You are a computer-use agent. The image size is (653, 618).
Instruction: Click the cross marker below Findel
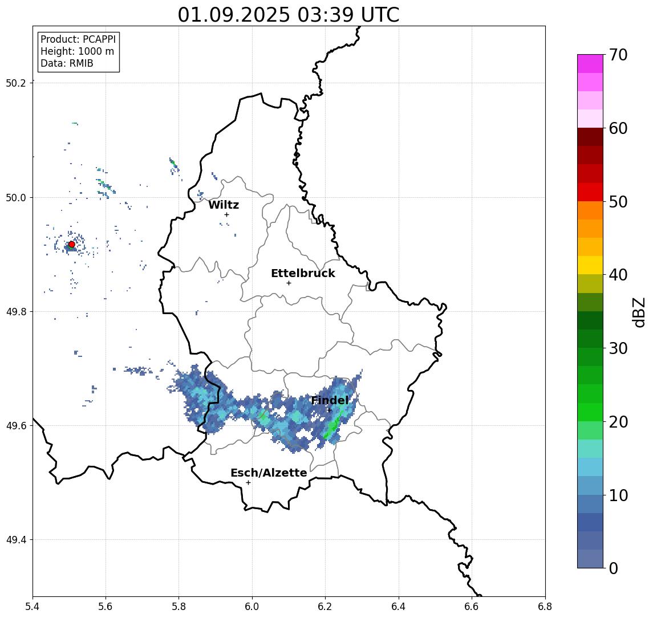329,410
